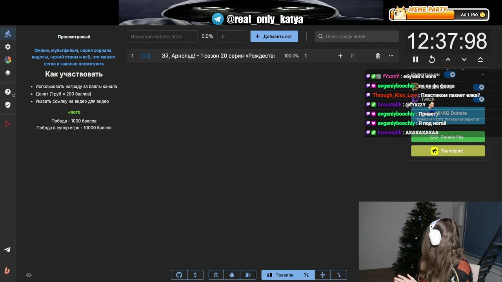
Task: Click the green Donate Pay button
Action: click(448, 137)
